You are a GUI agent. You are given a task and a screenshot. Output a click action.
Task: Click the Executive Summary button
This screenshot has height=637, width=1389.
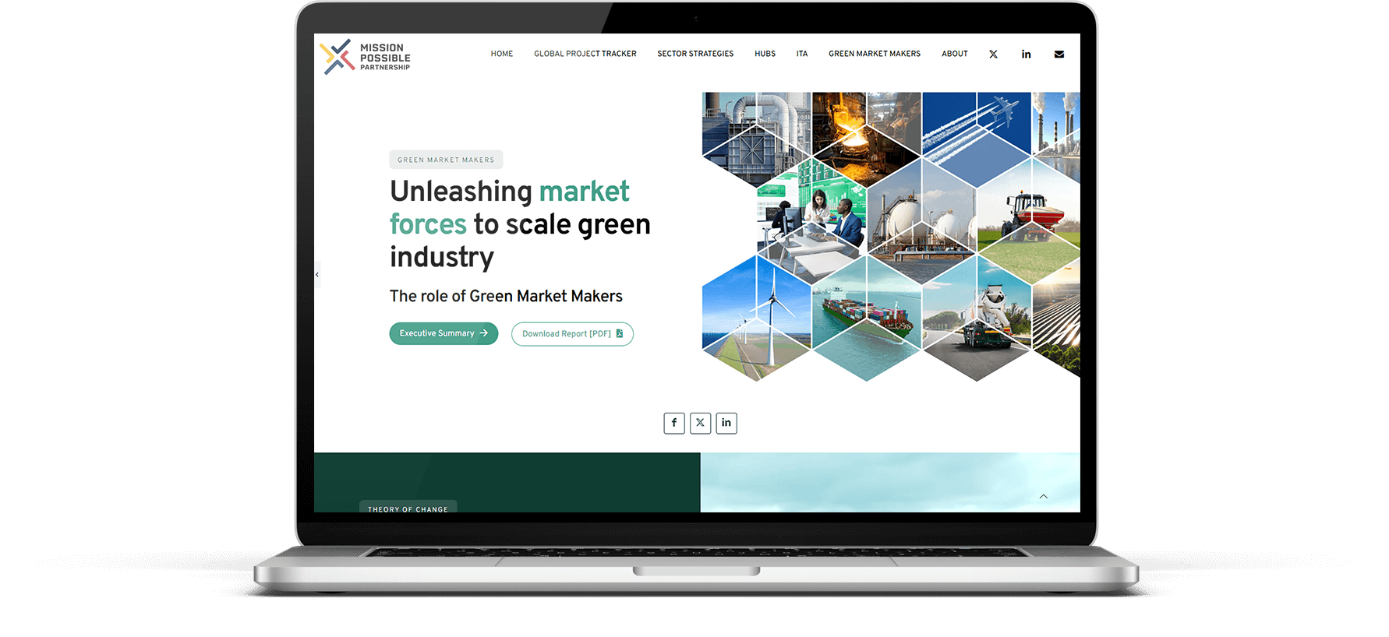click(444, 333)
